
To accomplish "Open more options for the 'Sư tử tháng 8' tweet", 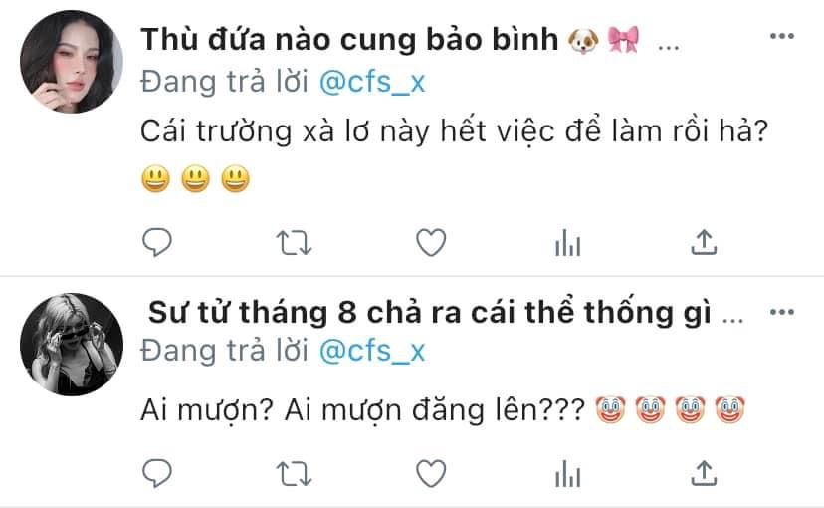I will pyautogui.click(x=782, y=312).
